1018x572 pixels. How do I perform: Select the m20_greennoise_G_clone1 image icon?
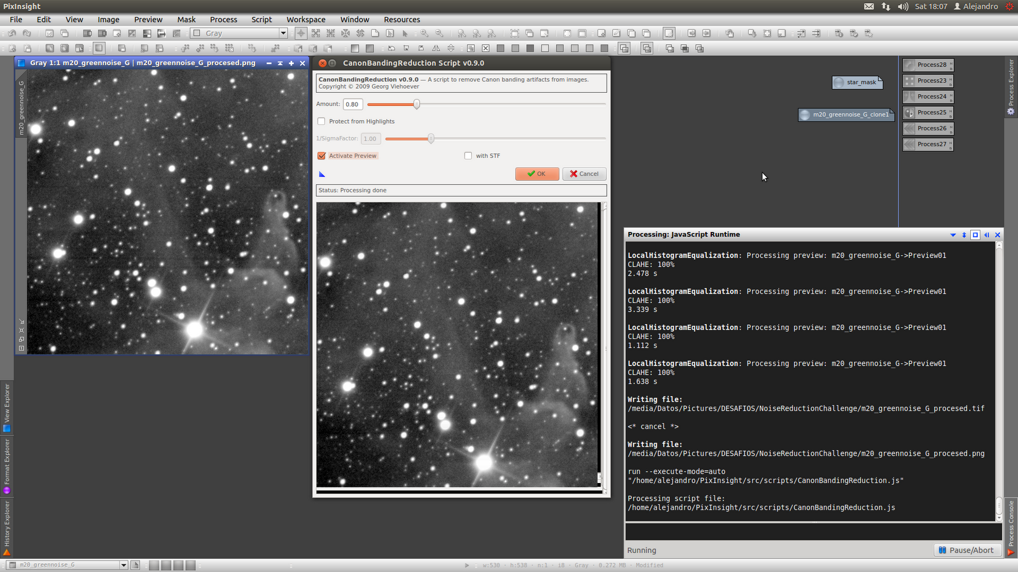tap(846, 114)
